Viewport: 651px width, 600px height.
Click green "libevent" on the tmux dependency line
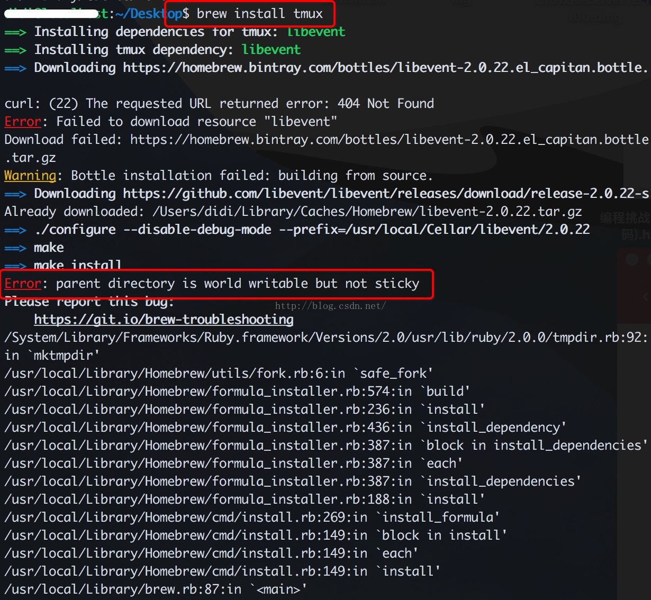pyautogui.click(x=271, y=50)
